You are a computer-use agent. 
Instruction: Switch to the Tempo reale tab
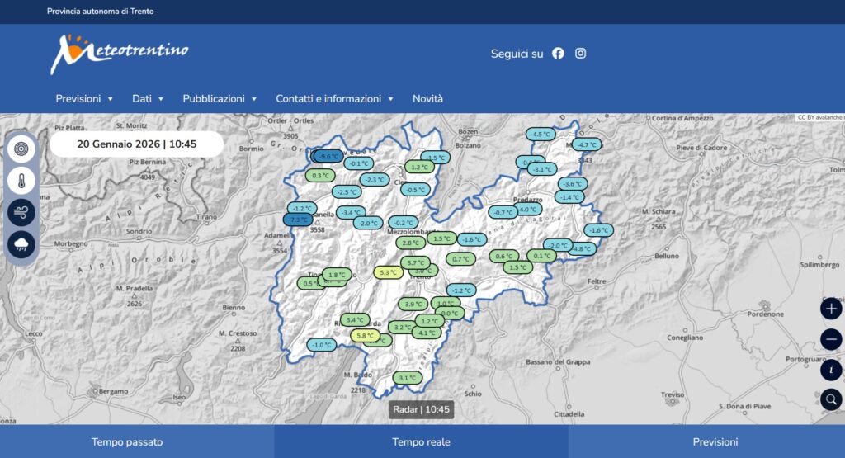[x=422, y=441]
